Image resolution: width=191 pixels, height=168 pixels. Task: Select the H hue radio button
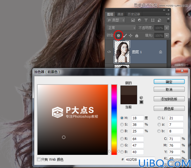tap(122, 118)
